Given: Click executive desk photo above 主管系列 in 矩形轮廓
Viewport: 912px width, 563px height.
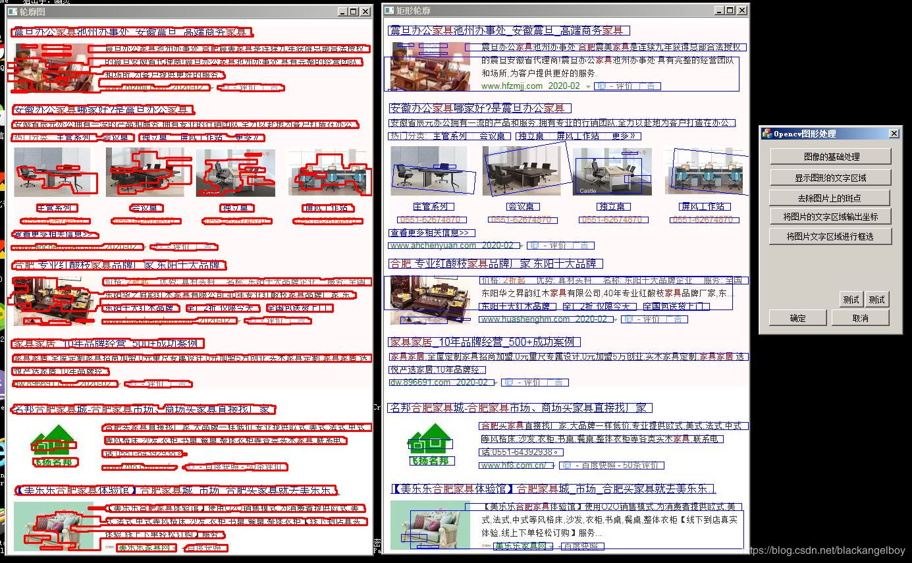Looking at the screenshot, I should pyautogui.click(x=429, y=172).
